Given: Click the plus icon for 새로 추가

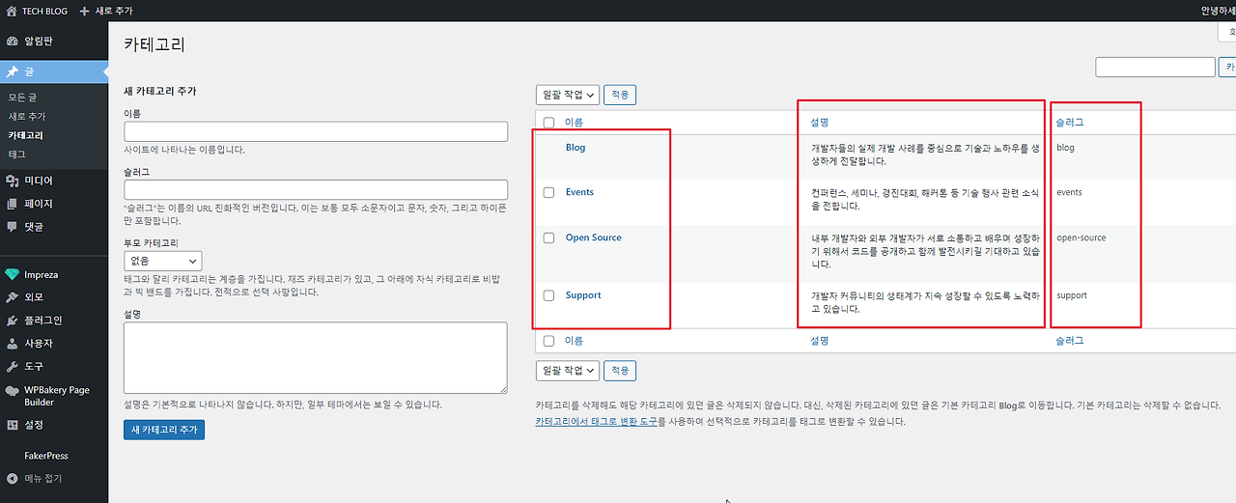Looking at the screenshot, I should tap(84, 10).
